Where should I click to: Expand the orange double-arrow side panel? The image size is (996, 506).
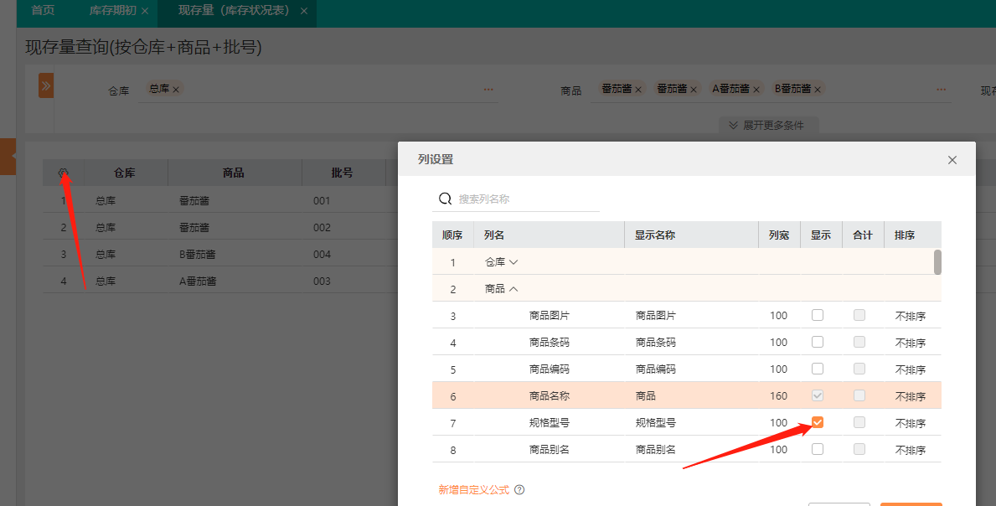[x=46, y=85]
